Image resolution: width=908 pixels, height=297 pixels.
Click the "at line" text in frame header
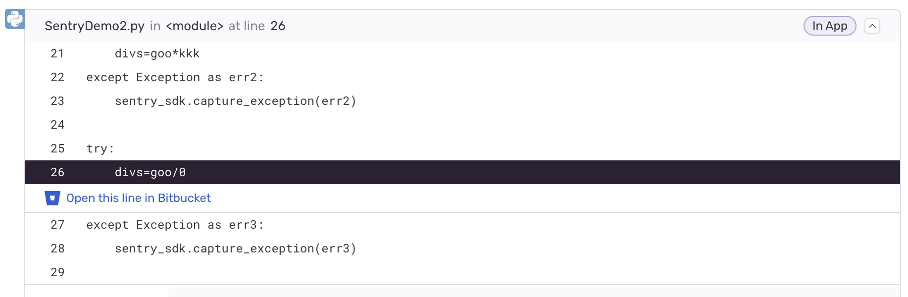pos(247,26)
